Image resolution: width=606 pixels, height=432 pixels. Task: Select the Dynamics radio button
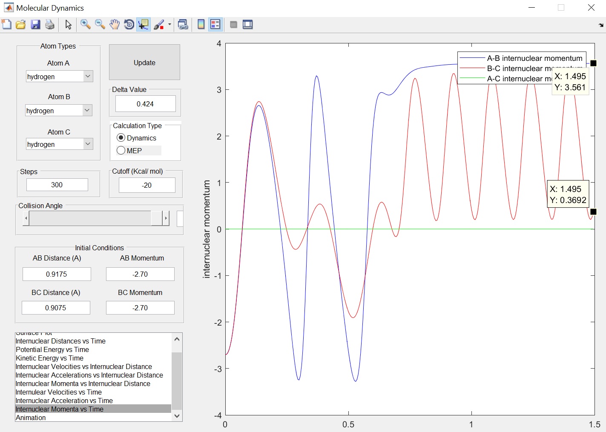coord(121,138)
